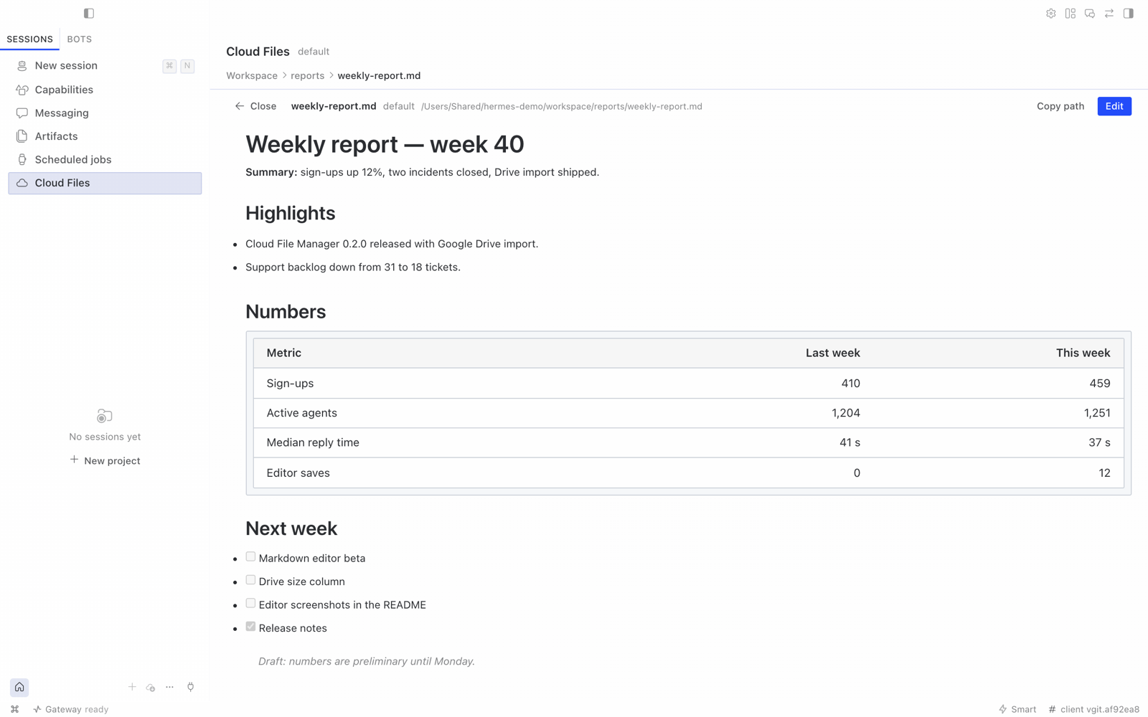Check the Drive size column checkbox
1148x717 pixels.
(x=250, y=580)
